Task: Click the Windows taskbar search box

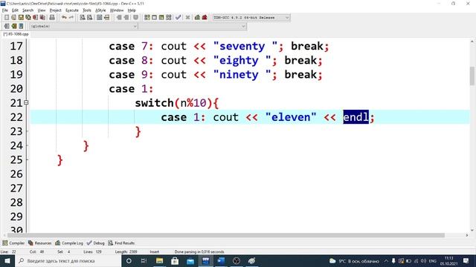Action: (x=68, y=261)
